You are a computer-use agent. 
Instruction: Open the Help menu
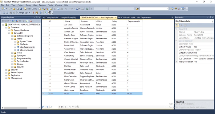[x=66, y=5]
